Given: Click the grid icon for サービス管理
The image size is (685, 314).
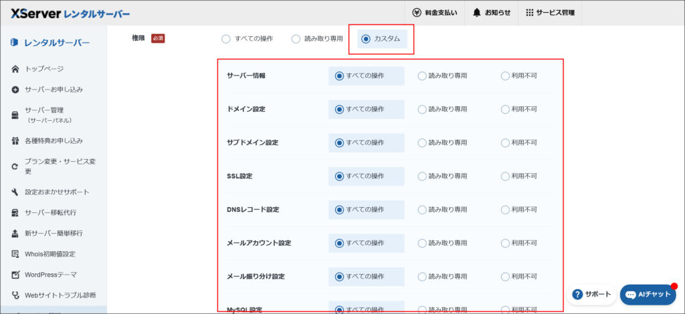Looking at the screenshot, I should 530,13.
